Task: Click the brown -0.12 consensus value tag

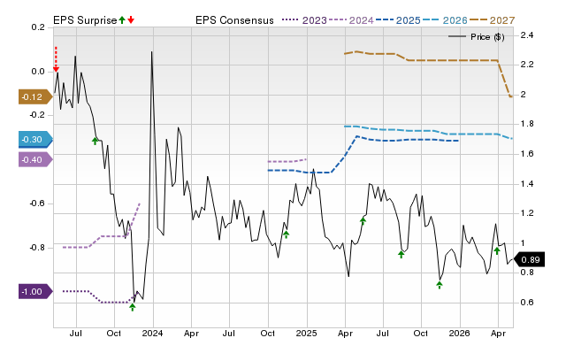Action: [x=35, y=96]
